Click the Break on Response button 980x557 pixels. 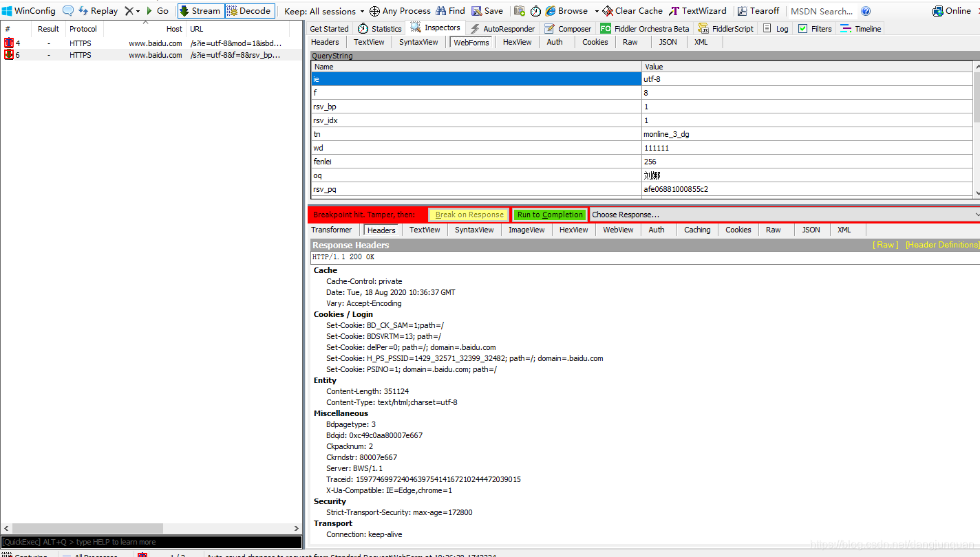pyautogui.click(x=469, y=215)
